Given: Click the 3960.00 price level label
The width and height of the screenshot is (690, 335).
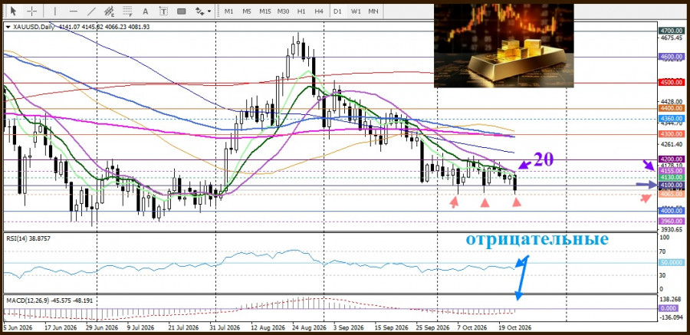Looking at the screenshot, I should pyautogui.click(x=671, y=222).
